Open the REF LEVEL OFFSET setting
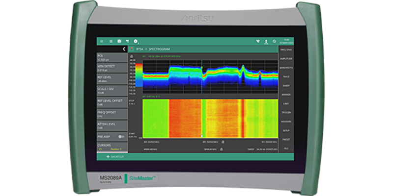 click(x=112, y=102)
